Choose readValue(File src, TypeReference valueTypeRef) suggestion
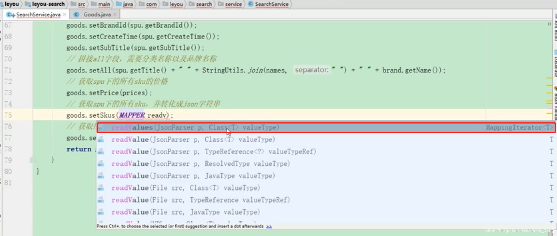557x236 pixels. pos(326,200)
